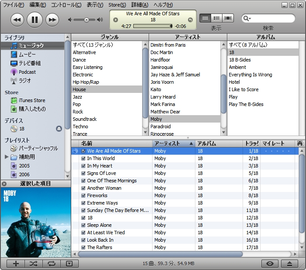Click the loop arrow in now-playing display
The width and height of the screenshot is (306, 270).
(190, 20)
